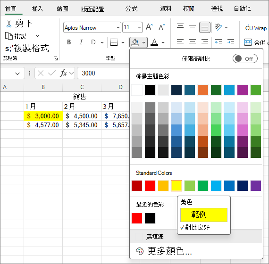
Task: Toggle bold formatting
Action: (x=69, y=42)
